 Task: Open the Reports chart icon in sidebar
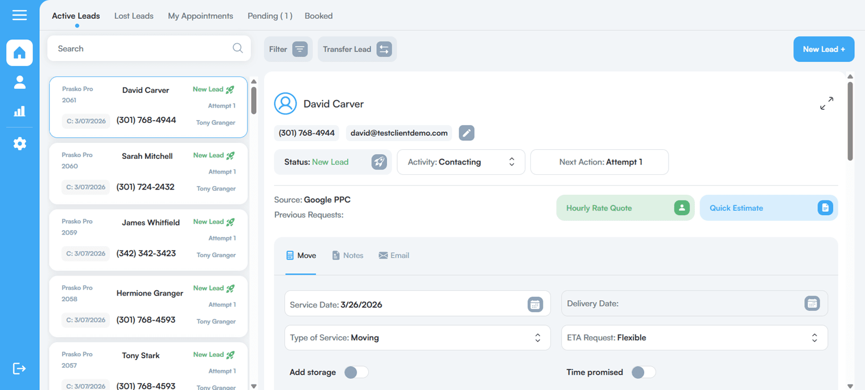[19, 112]
